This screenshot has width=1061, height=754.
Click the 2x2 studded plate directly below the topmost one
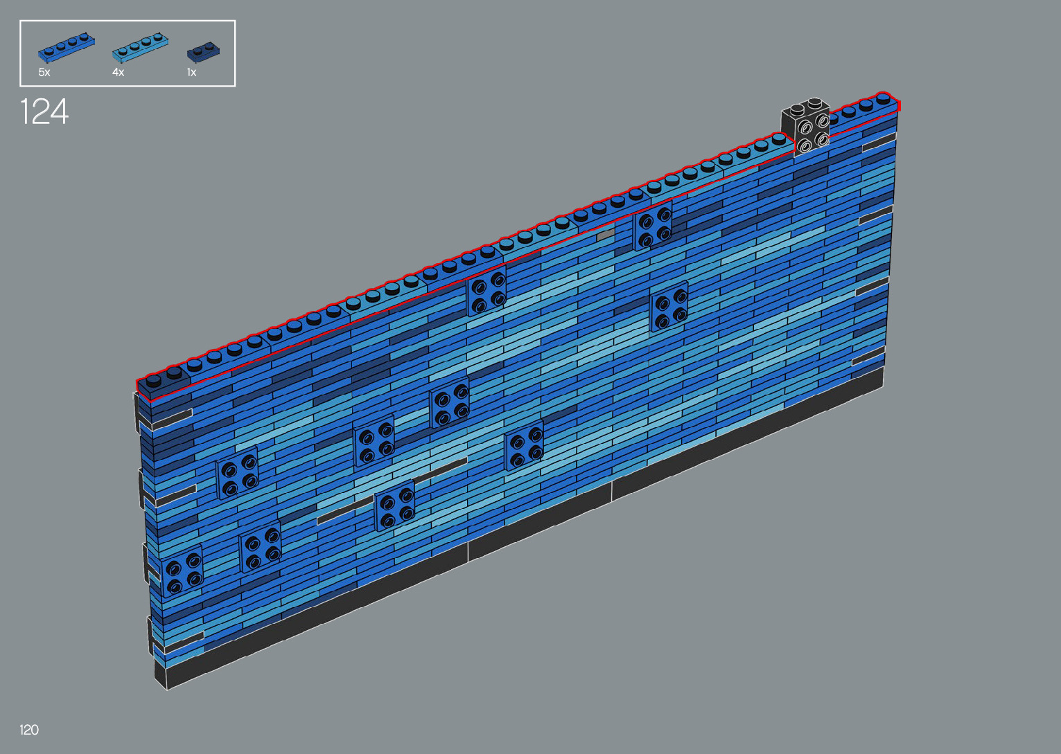[669, 306]
